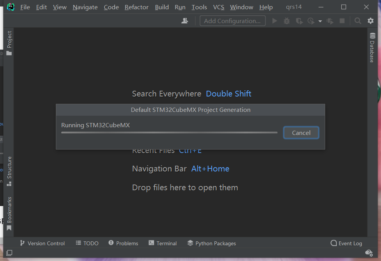Click the Running STM32CubeMX progress bar
This screenshot has height=261, width=381.
pos(169,133)
